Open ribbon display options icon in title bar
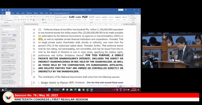This screenshot has width=202, height=105. click(126, 10)
